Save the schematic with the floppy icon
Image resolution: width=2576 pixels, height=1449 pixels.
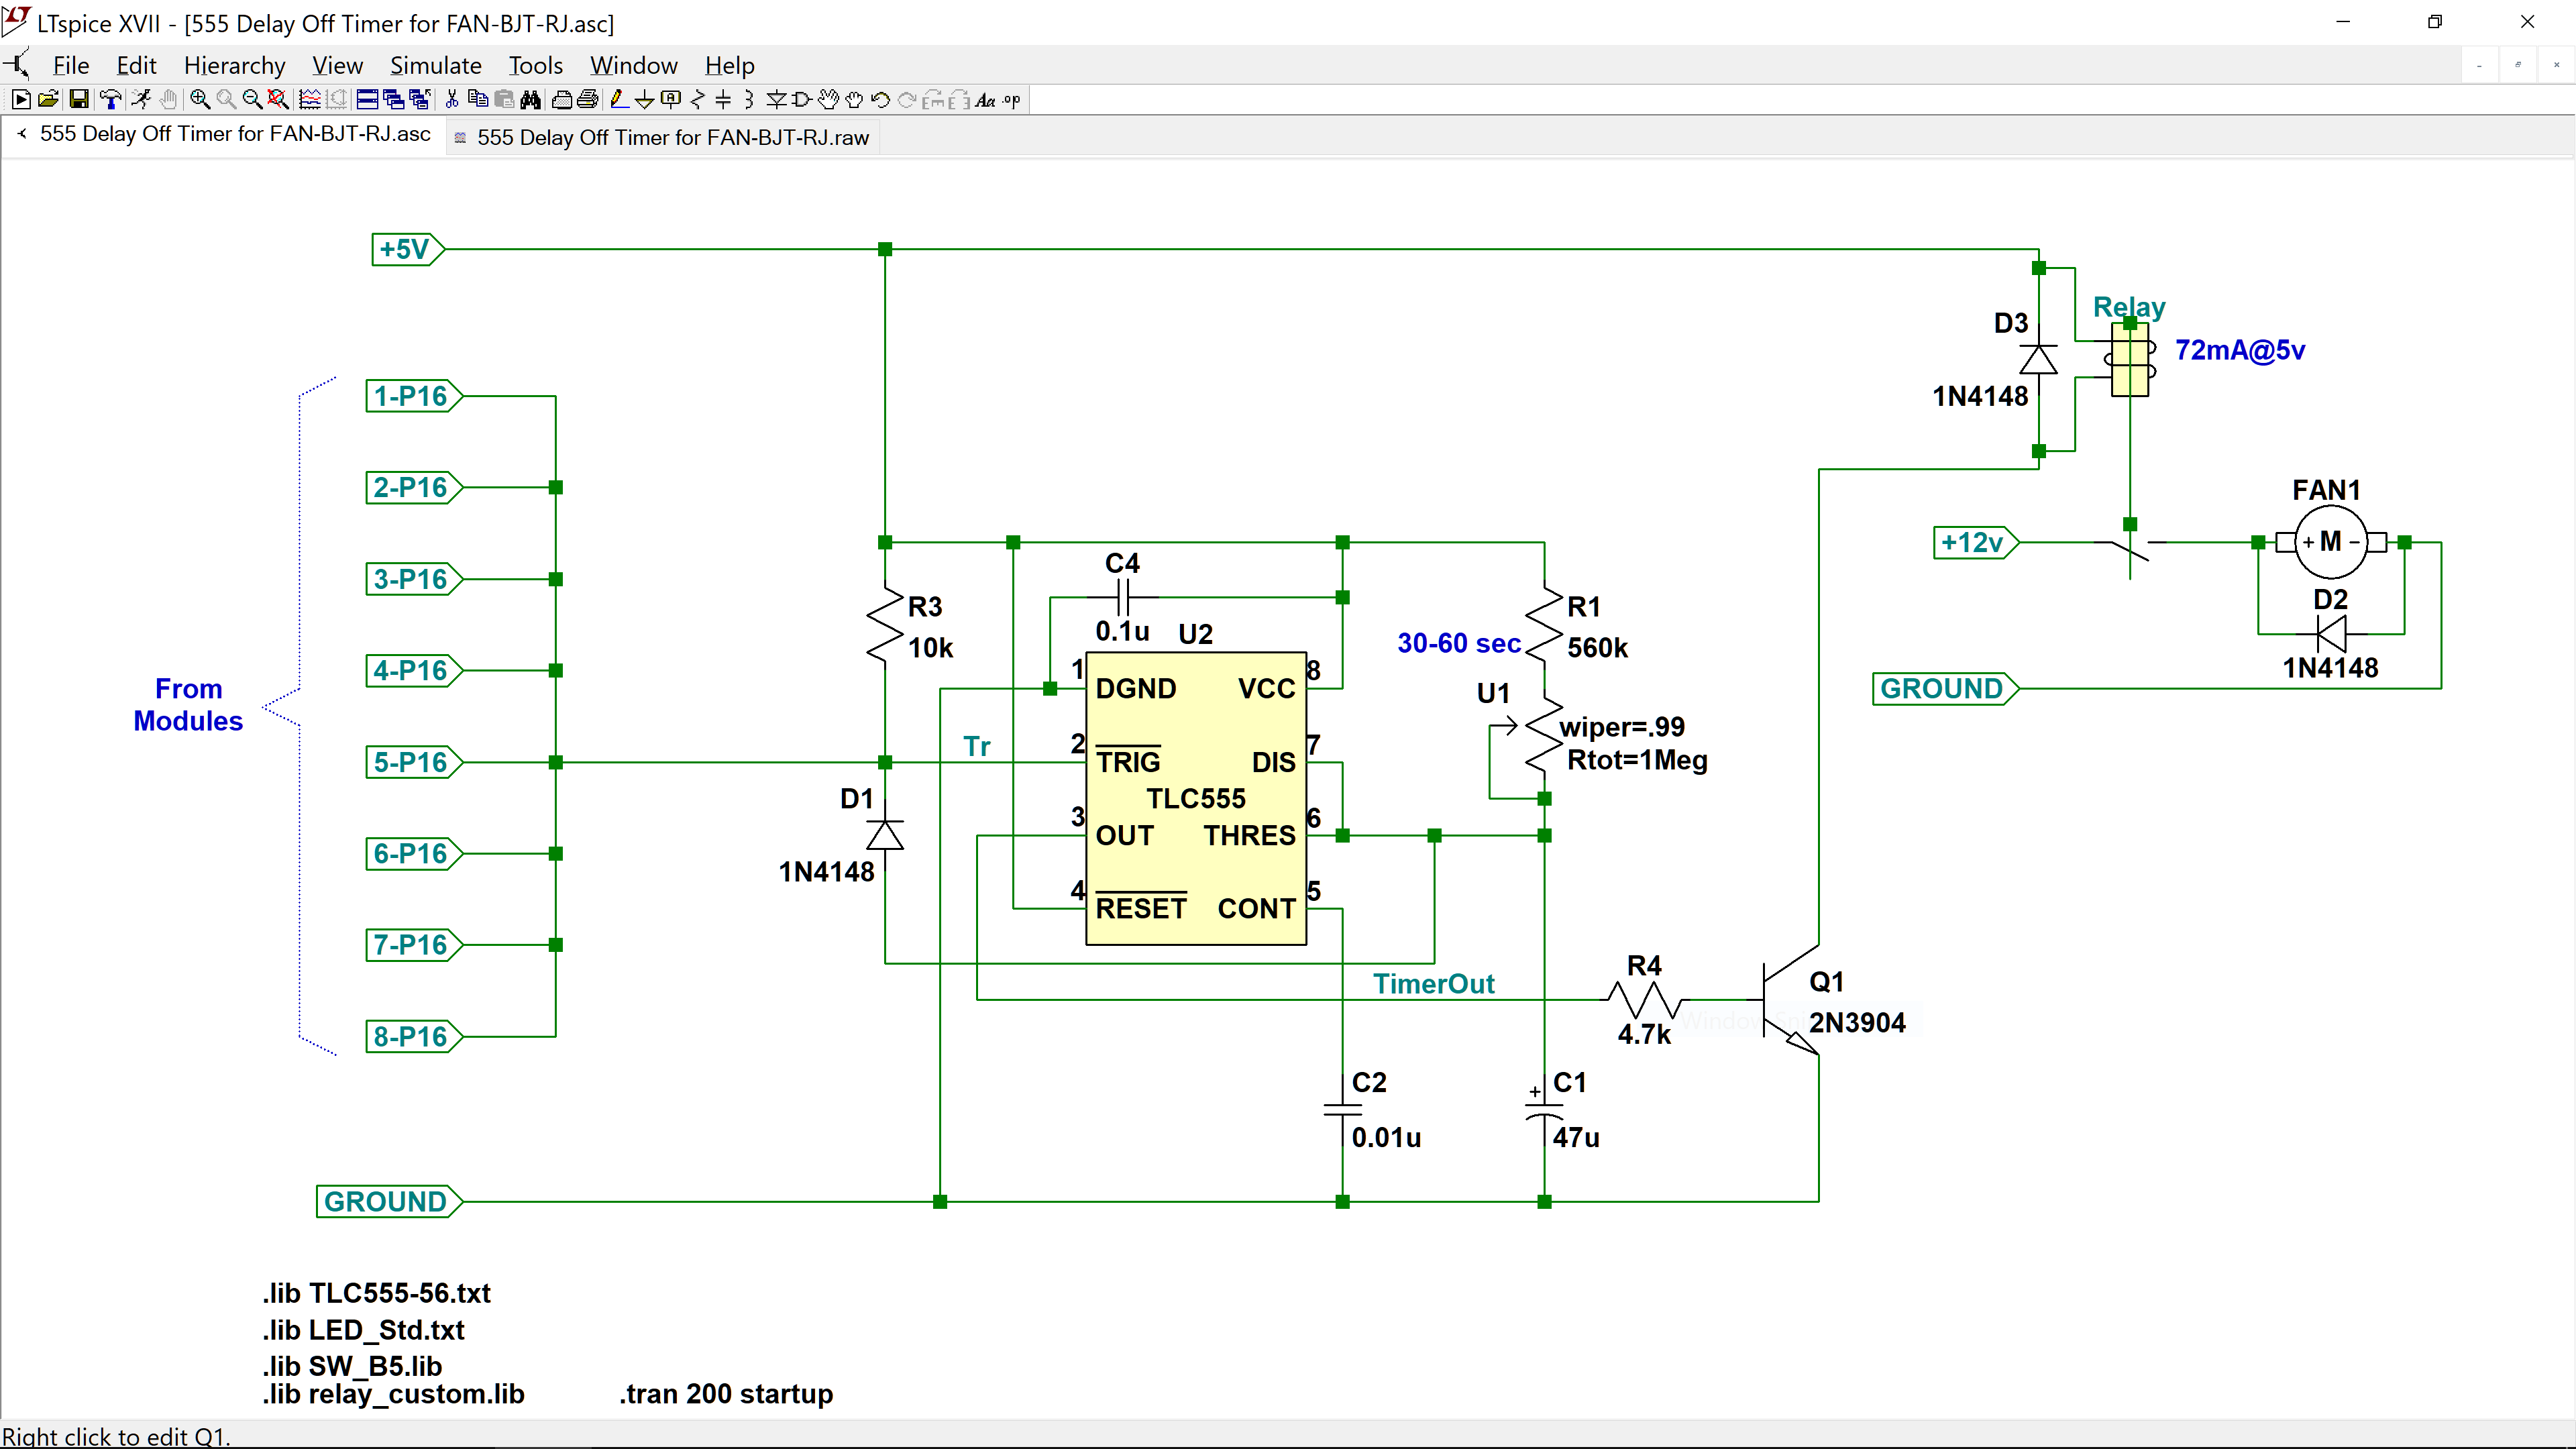click(x=79, y=100)
